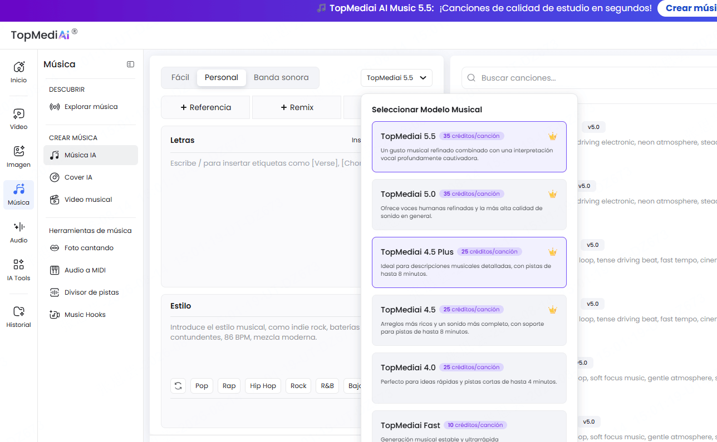717x442 pixels.
Task: Go to Inicio in the left sidebar
Action: point(18,72)
